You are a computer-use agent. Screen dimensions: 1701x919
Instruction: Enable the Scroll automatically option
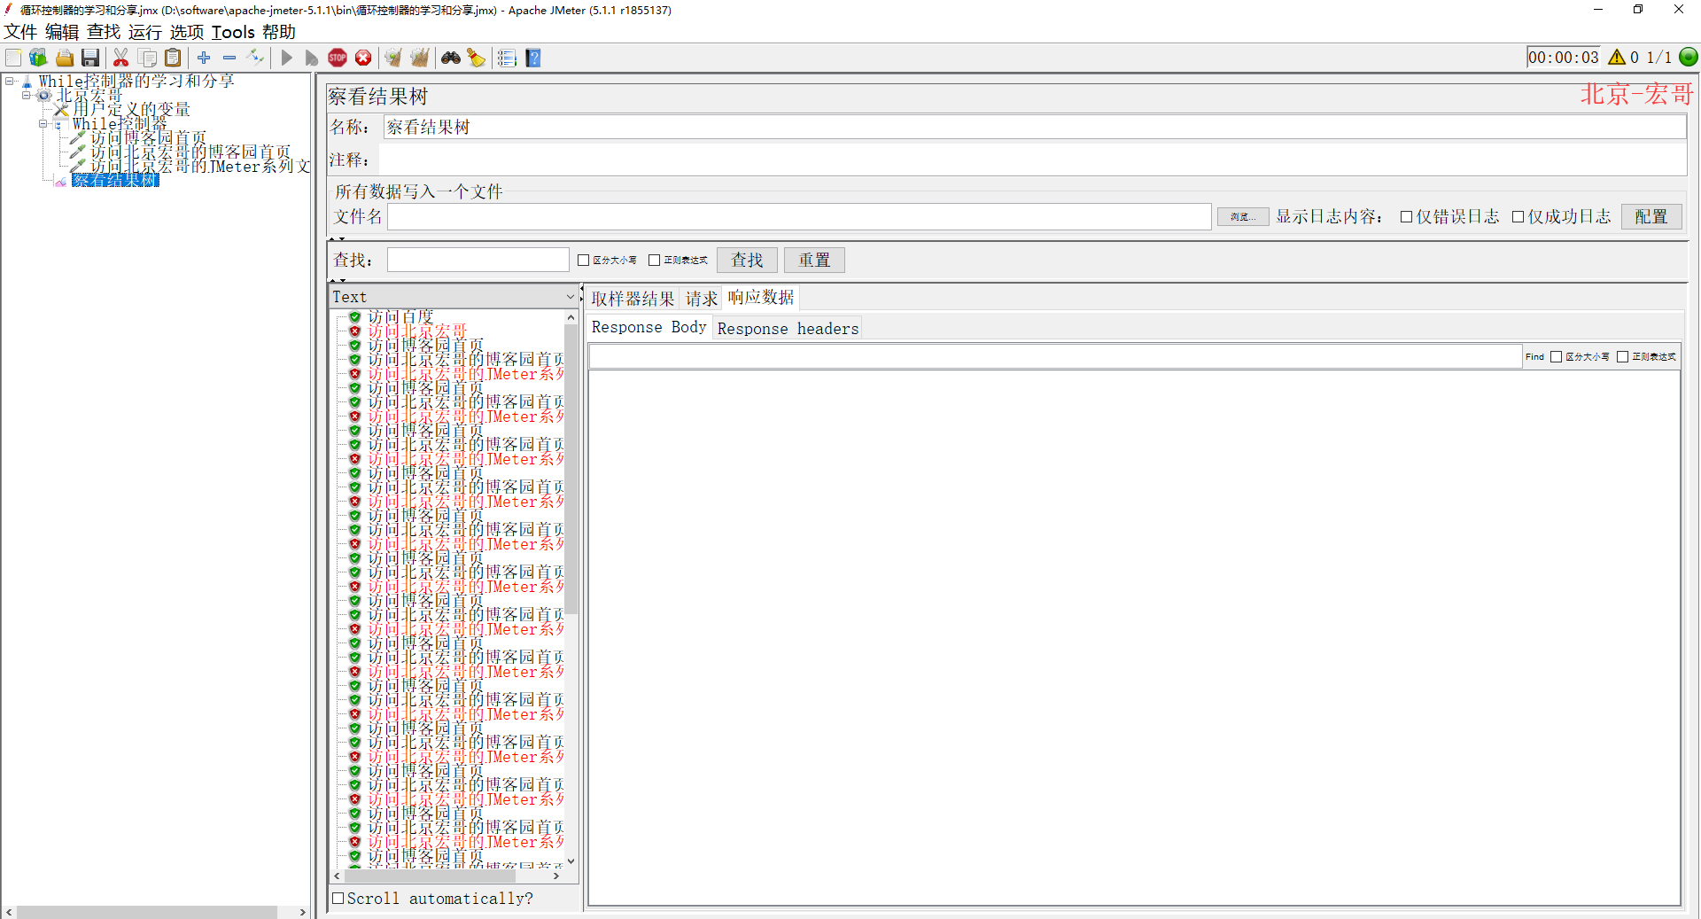[x=338, y=899]
